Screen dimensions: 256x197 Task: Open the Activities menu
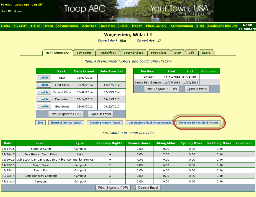coord(89,26)
